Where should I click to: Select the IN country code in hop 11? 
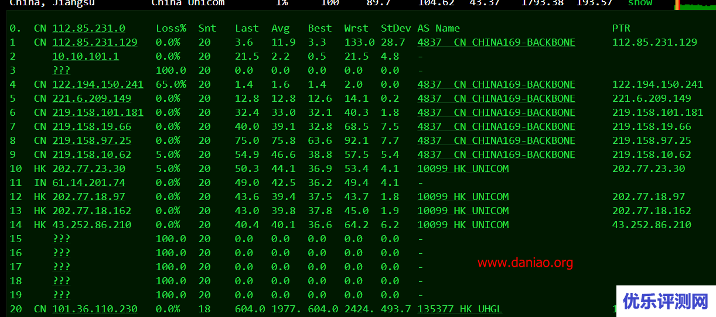point(40,182)
